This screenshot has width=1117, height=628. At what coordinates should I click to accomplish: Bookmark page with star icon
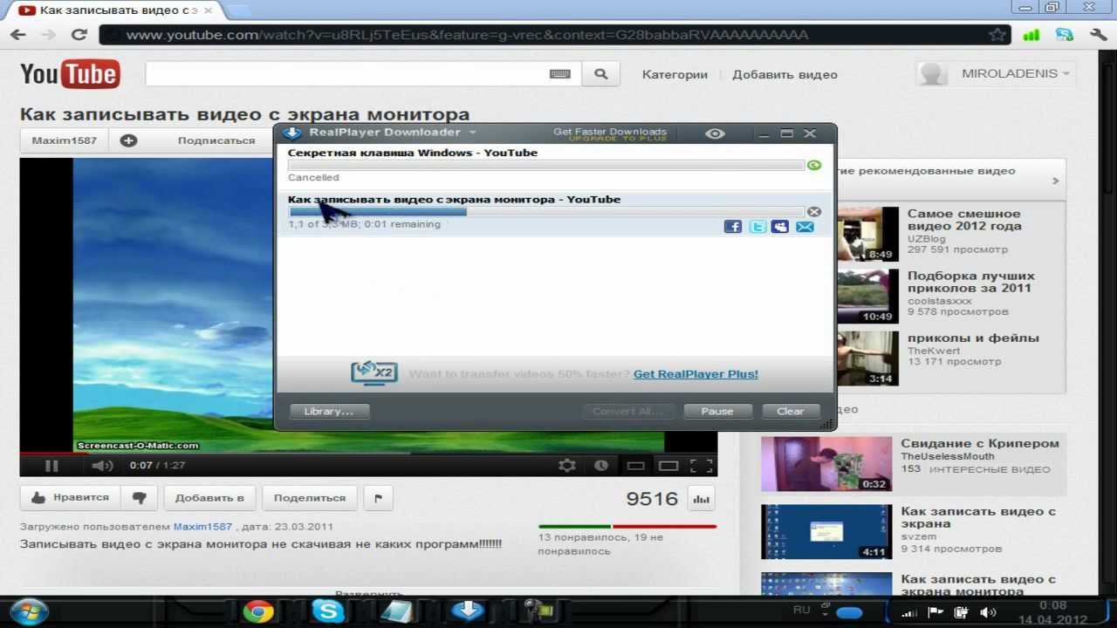(997, 35)
